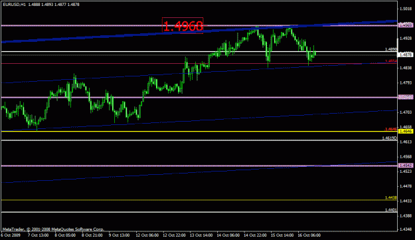This screenshot has width=415, height=240.
Task: Click the 1.4568 price axis value
Action: tap(406, 156)
